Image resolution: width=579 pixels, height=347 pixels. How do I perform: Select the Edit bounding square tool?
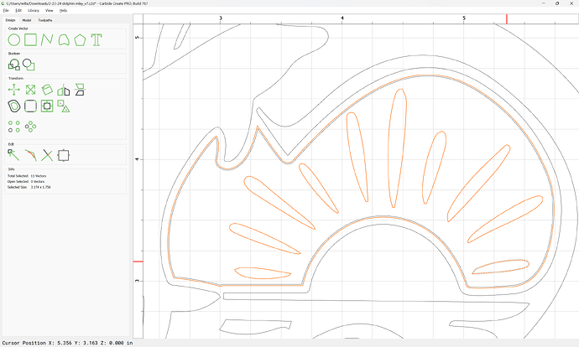(64, 155)
